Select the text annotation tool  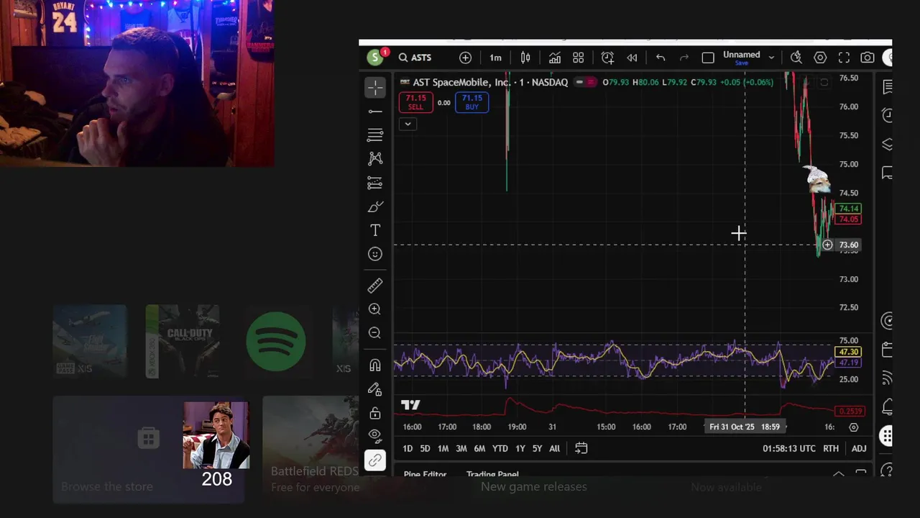pyautogui.click(x=375, y=230)
